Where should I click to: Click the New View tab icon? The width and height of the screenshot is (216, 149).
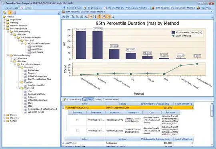click(x=198, y=8)
